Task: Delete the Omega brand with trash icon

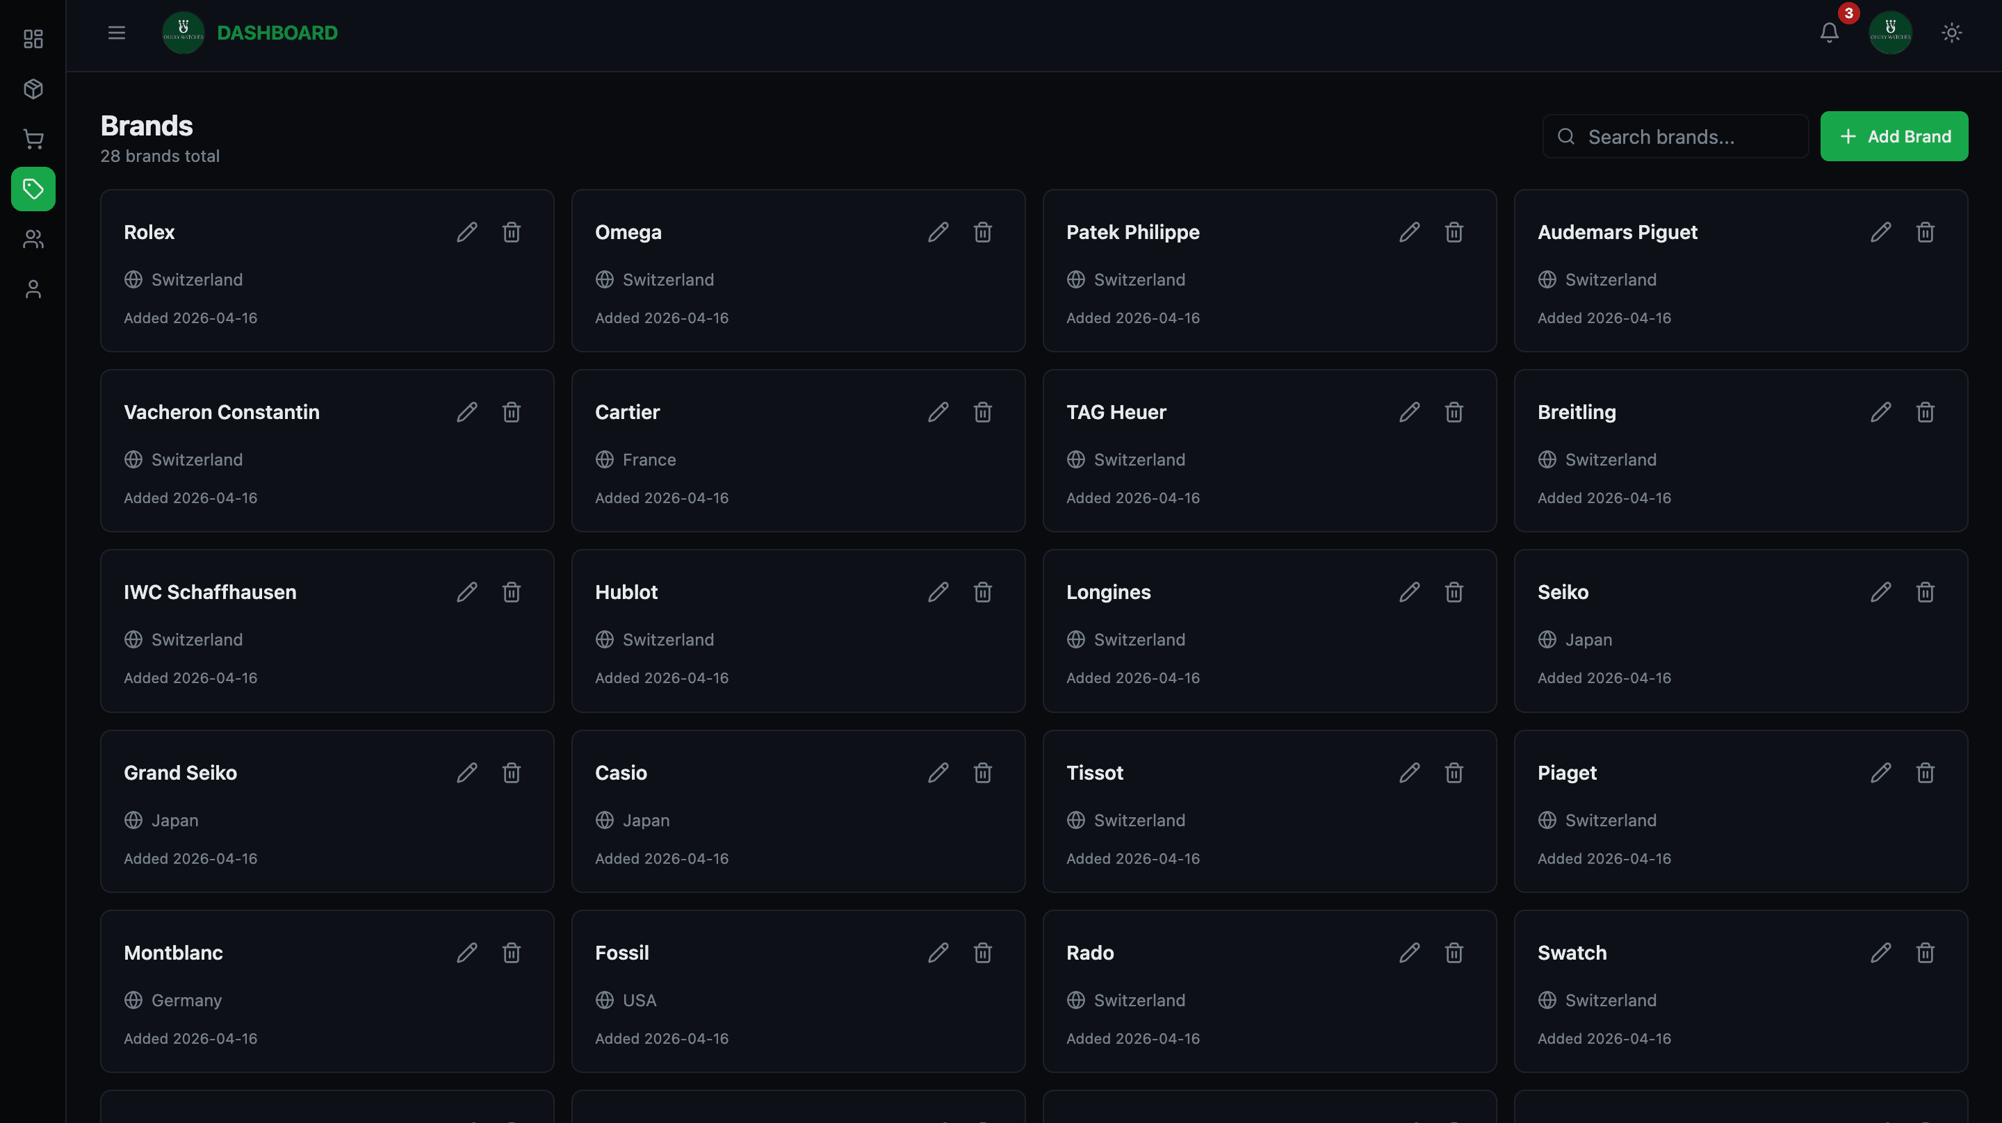Action: 982,231
